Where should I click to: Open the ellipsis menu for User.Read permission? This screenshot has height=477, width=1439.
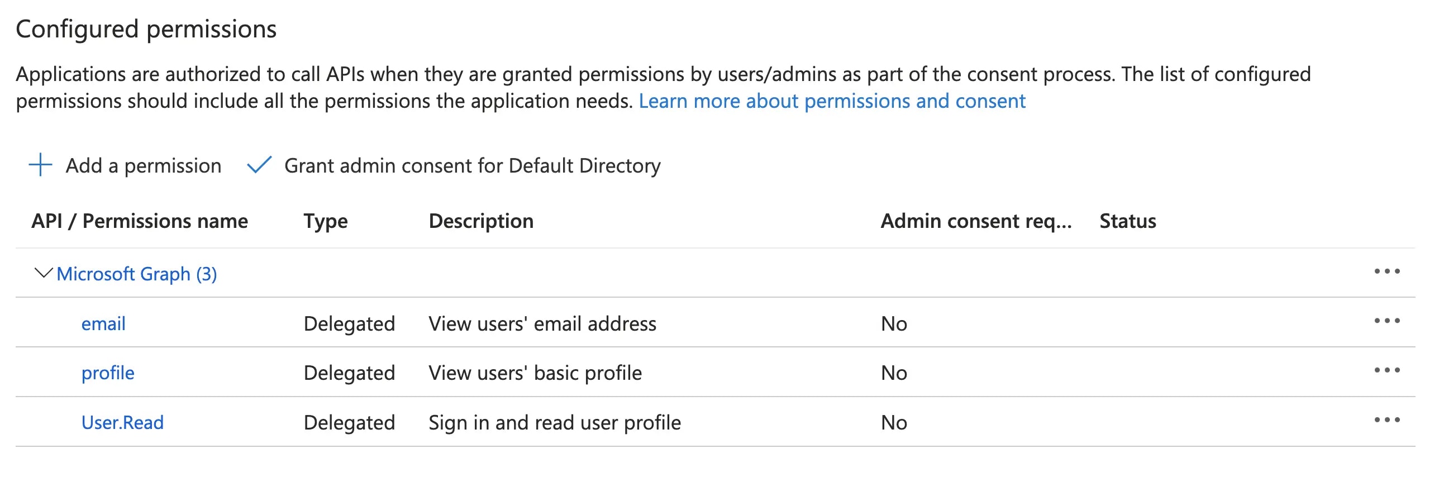(1386, 421)
